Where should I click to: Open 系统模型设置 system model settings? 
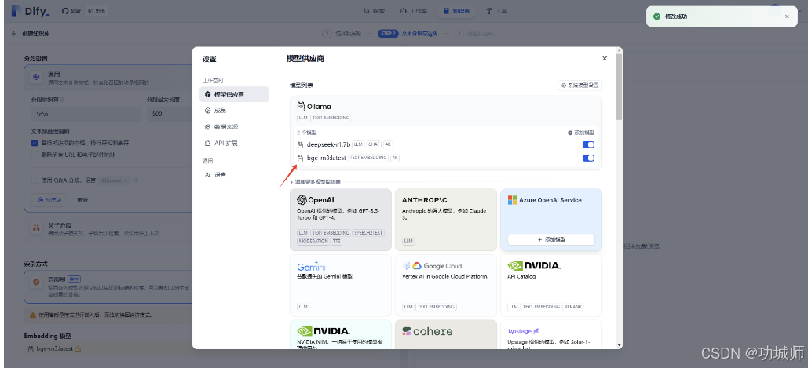click(579, 86)
